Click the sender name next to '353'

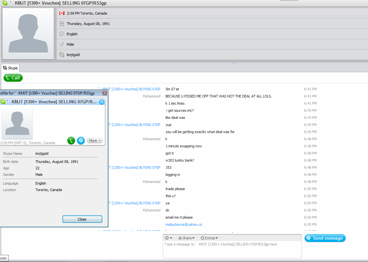point(134,167)
